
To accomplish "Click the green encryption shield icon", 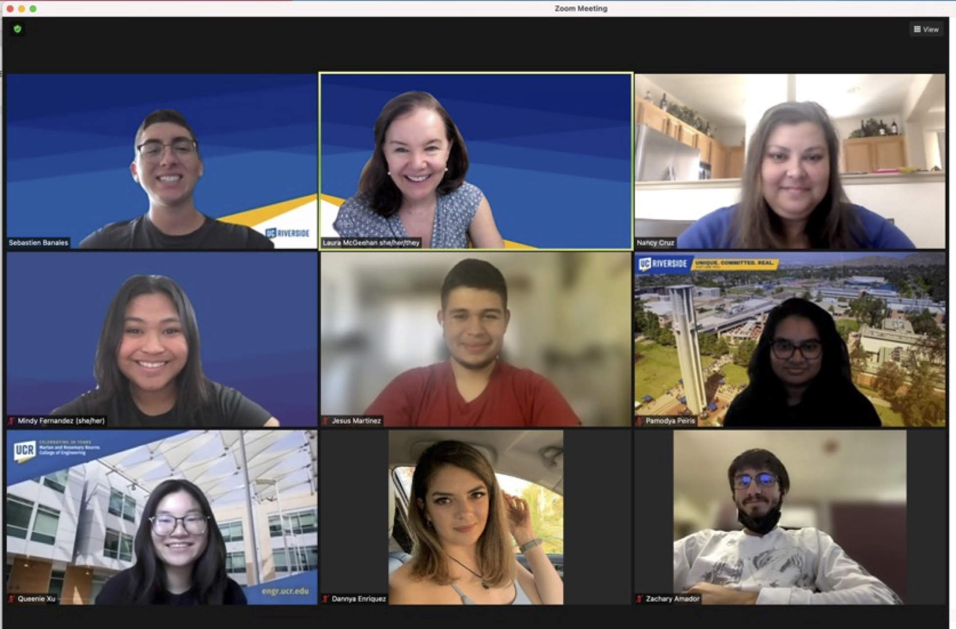I will [x=18, y=29].
